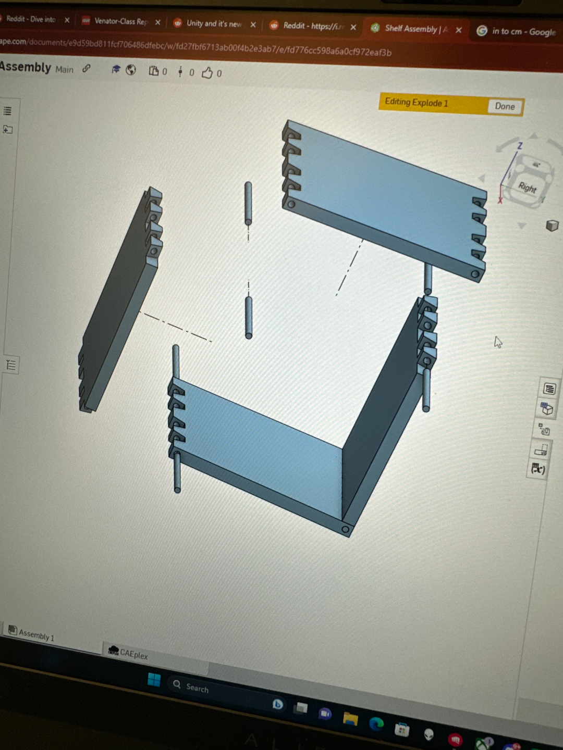The width and height of the screenshot is (563, 750).
Task: Click the 'Main' workspace label
Action: 64,69
